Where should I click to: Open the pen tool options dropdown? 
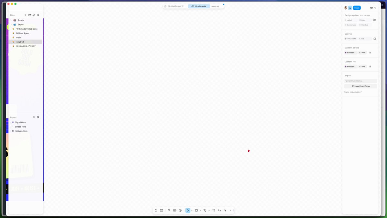pos(209,210)
